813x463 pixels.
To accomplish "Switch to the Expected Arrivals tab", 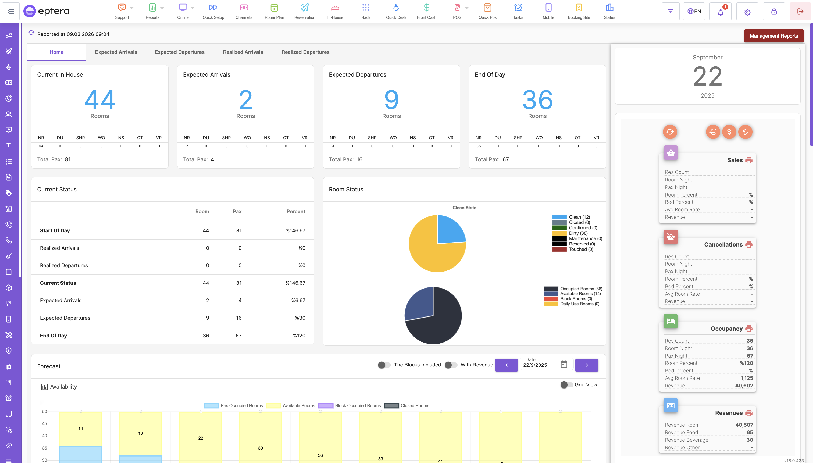I will (x=116, y=52).
